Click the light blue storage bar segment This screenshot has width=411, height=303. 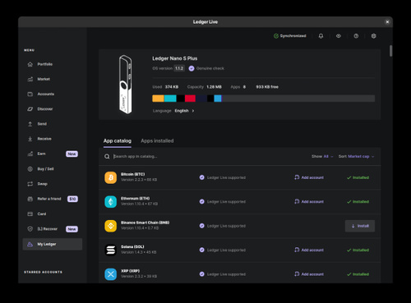click(x=218, y=99)
